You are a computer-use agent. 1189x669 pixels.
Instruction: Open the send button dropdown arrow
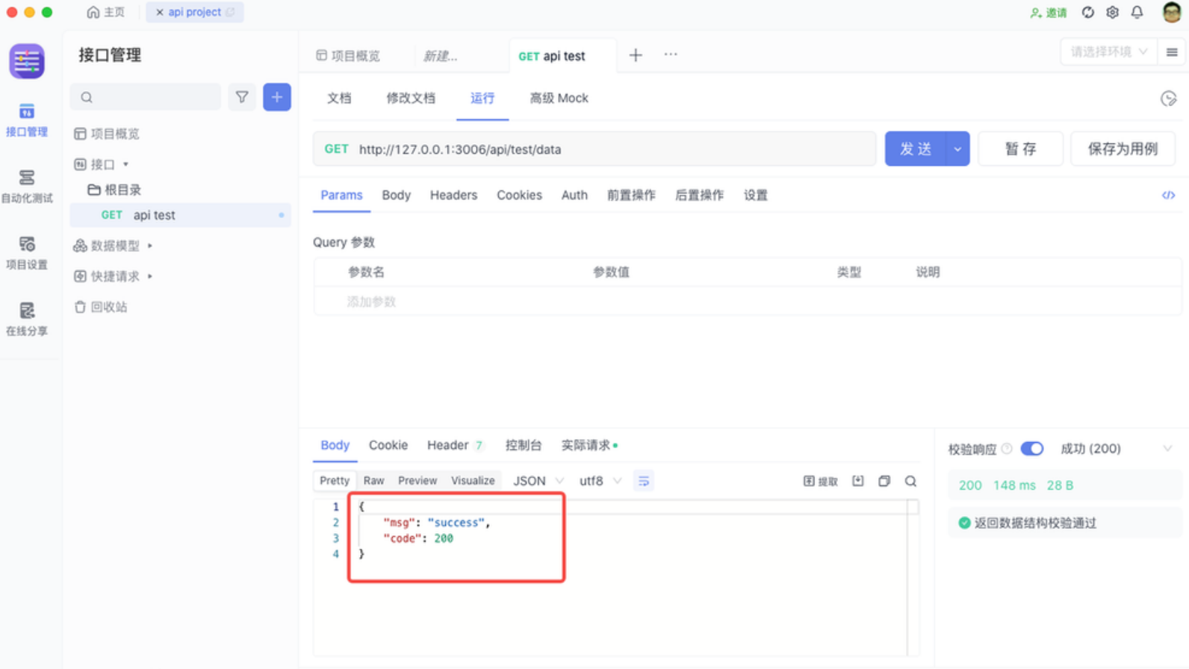(x=957, y=149)
